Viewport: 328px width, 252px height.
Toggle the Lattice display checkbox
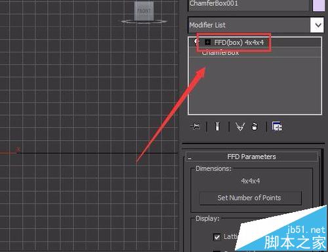(216, 237)
